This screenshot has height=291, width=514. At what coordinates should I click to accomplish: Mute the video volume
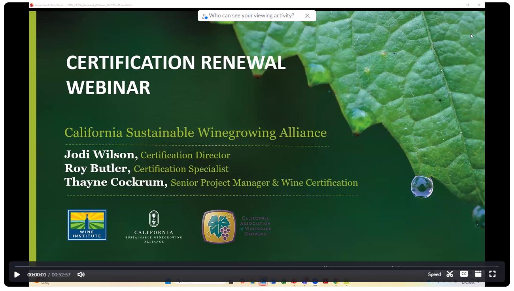tap(81, 274)
